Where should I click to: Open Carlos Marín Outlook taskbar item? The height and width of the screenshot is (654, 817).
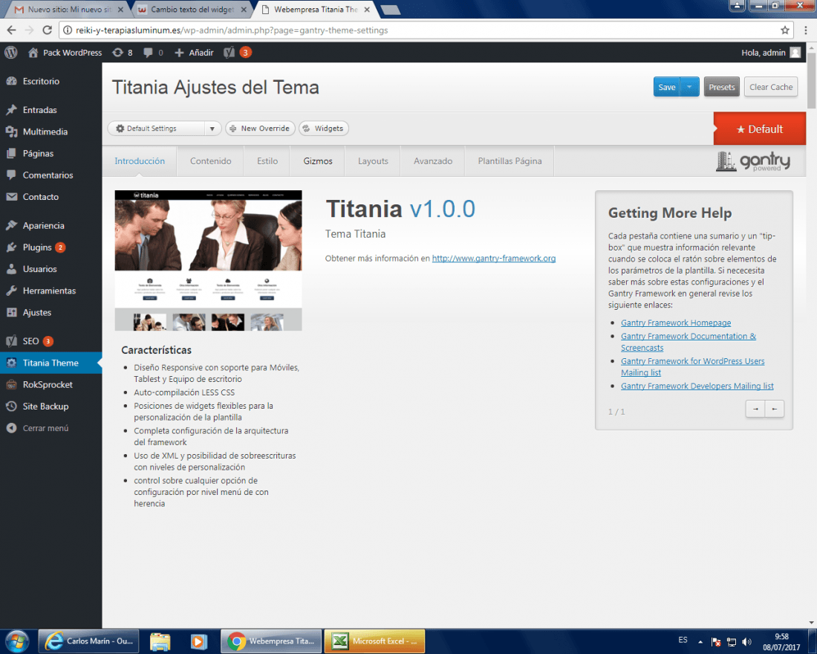[x=90, y=641]
